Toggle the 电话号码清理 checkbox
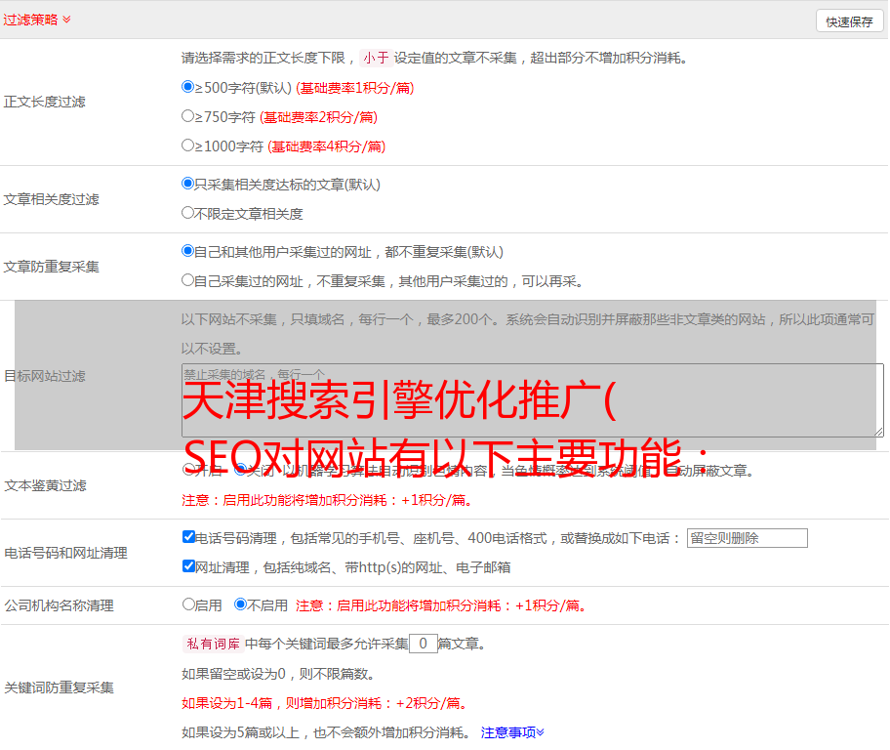The height and width of the screenshot is (750, 890). [188, 537]
